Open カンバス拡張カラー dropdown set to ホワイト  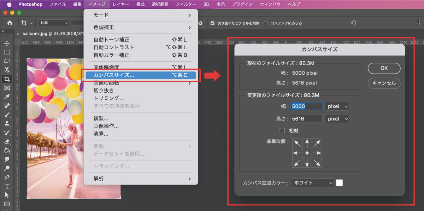coord(312,183)
